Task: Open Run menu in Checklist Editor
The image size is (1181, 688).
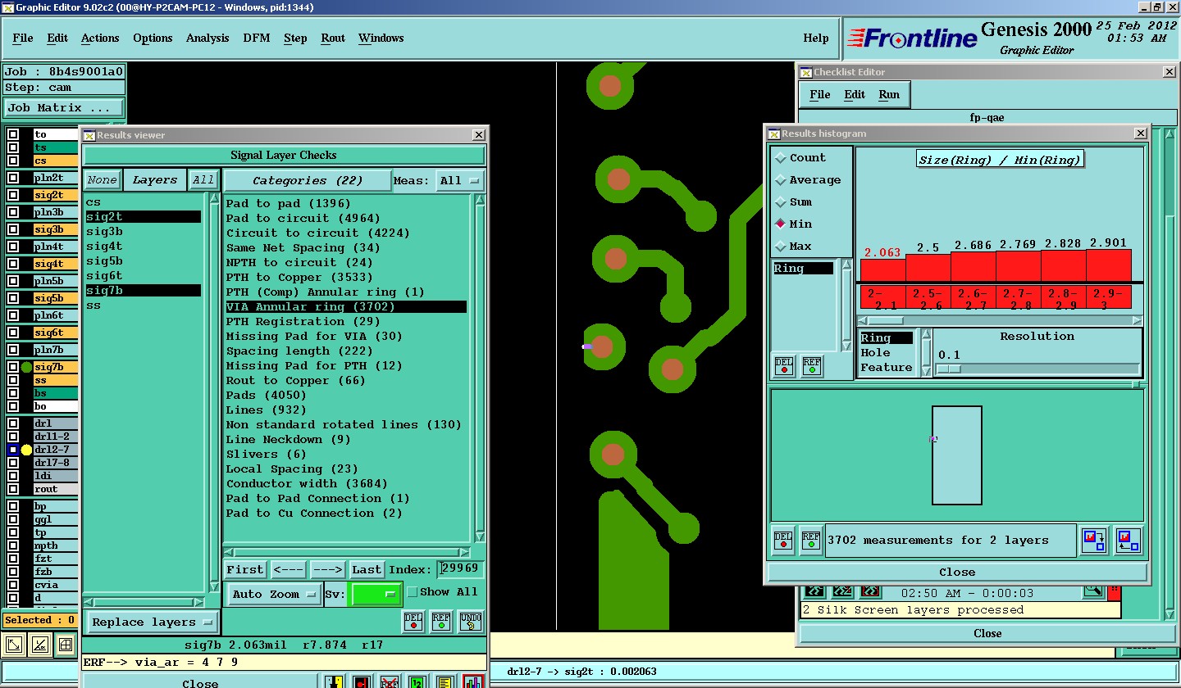Action: 889,94
